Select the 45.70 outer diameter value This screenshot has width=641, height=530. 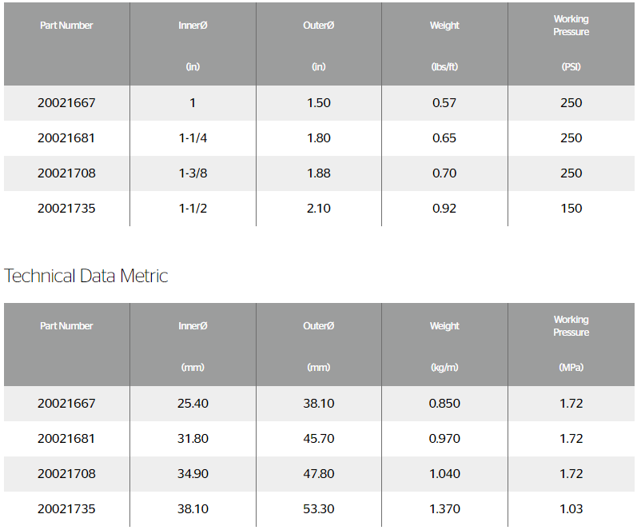point(318,438)
